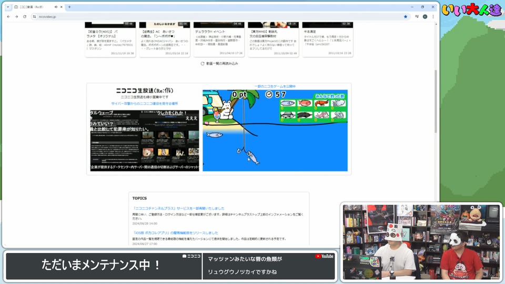Click 動画一覧の再読み込み reload button
The image size is (505, 284).
click(219, 64)
